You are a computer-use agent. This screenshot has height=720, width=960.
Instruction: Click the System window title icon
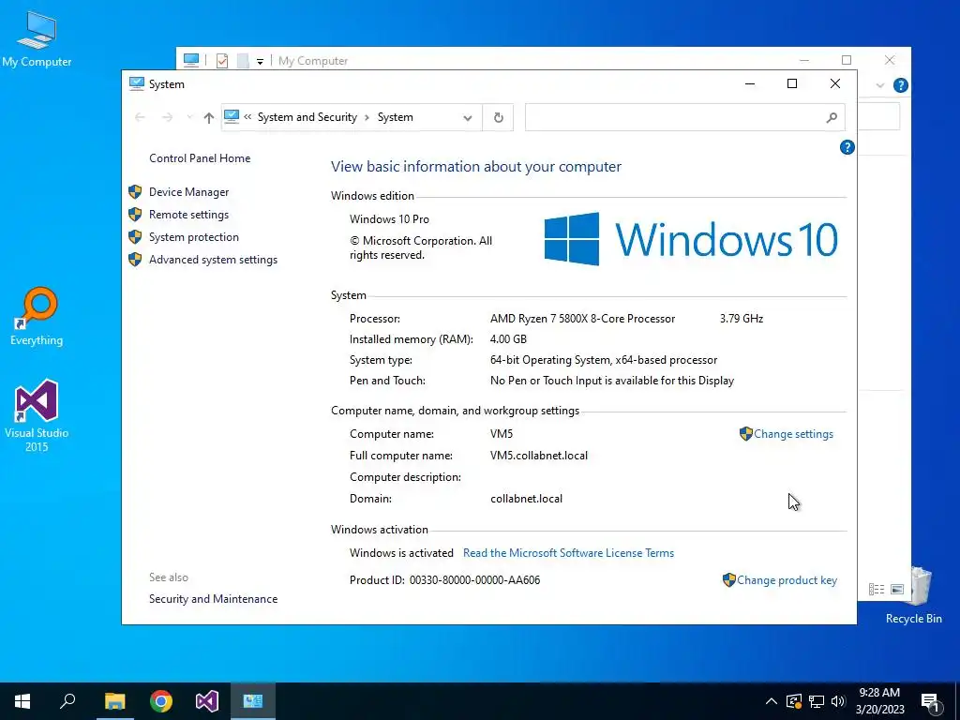click(137, 83)
